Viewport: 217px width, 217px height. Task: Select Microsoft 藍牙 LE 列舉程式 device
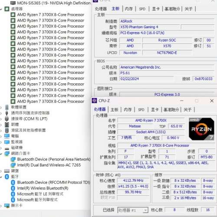(40, 194)
